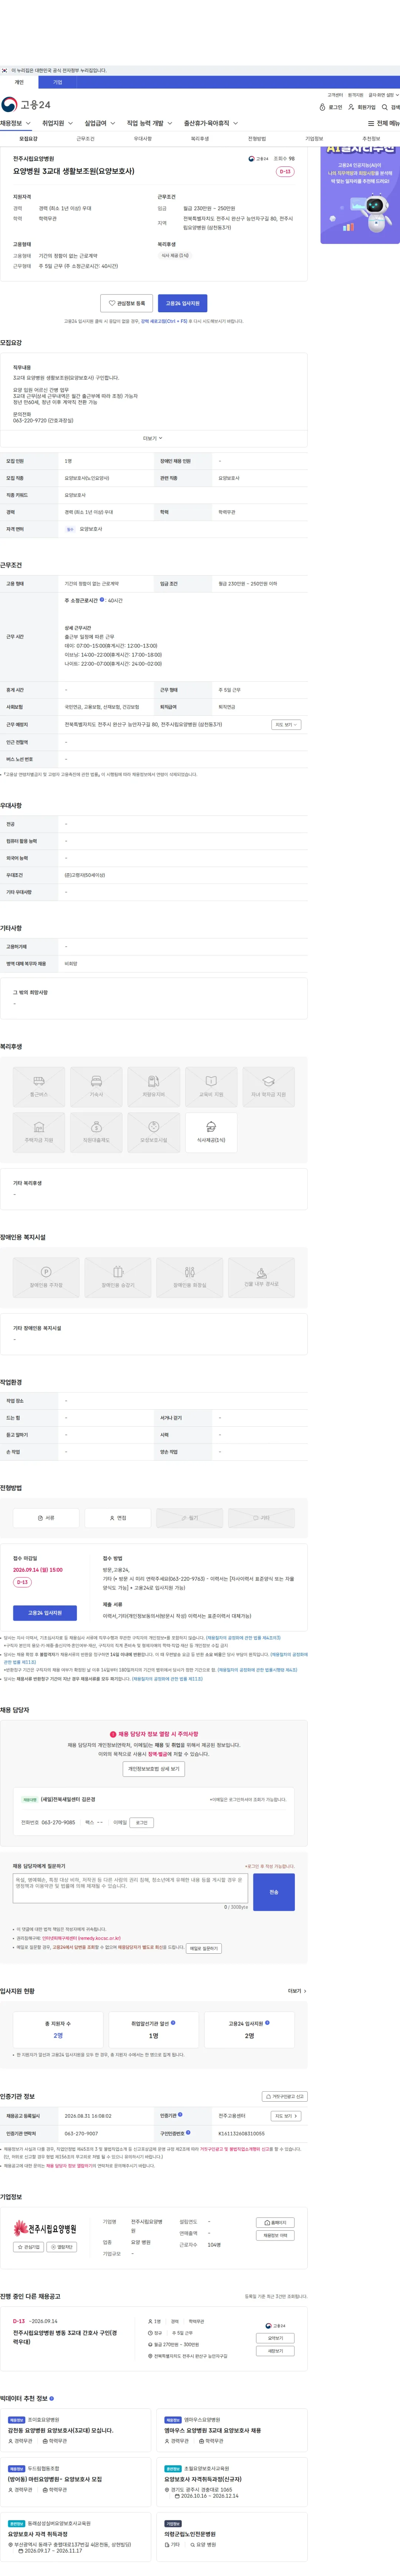The image size is (400, 2576).
Task: Switch to the 기업 tab
Action: tap(57, 82)
